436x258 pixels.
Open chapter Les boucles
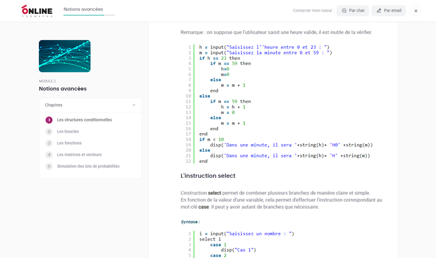(x=68, y=131)
